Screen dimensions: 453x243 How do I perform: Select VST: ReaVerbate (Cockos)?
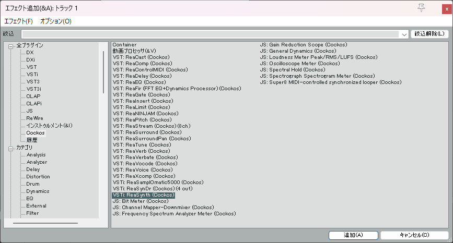(x=145, y=157)
